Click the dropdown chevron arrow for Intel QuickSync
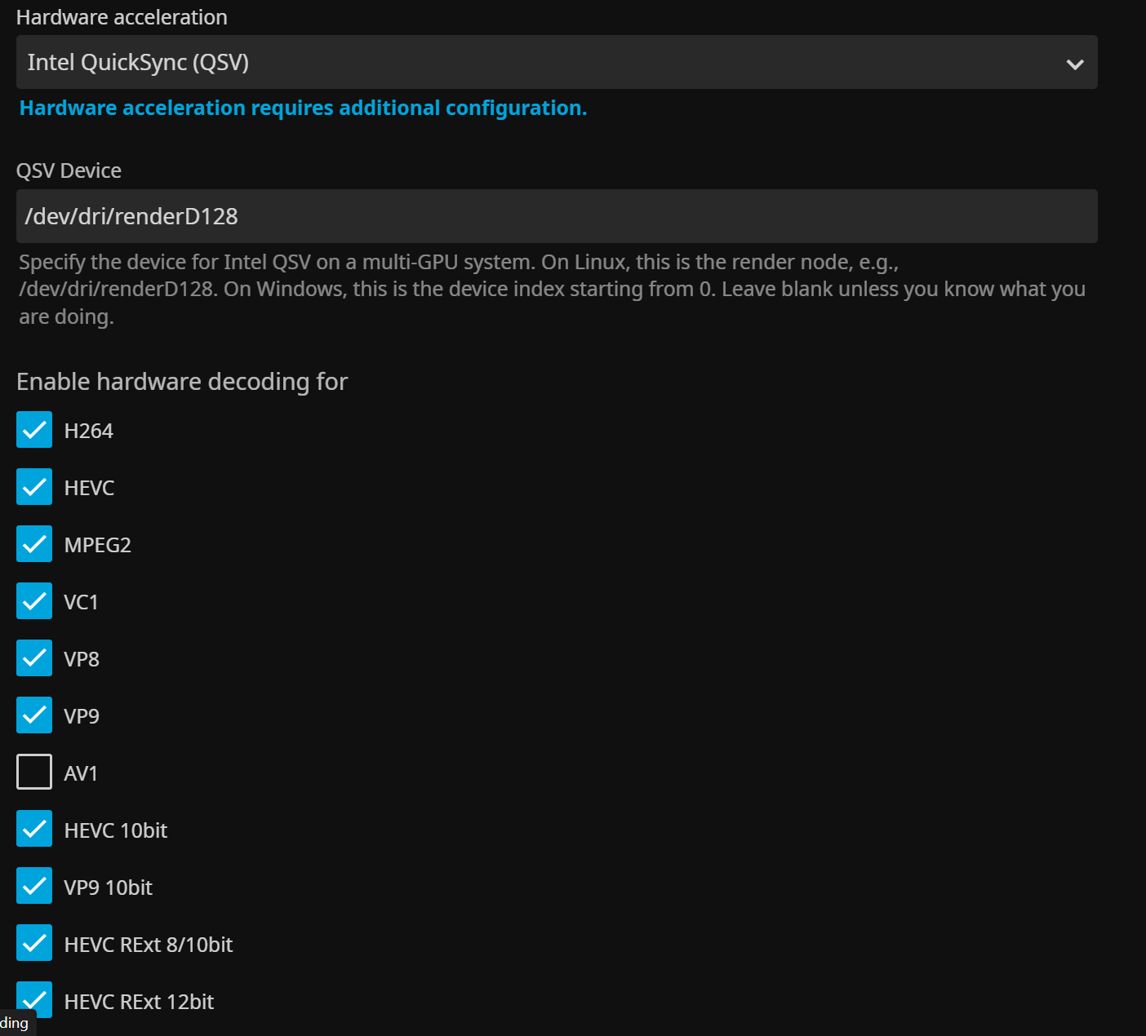The width and height of the screenshot is (1146, 1036). [1075, 64]
